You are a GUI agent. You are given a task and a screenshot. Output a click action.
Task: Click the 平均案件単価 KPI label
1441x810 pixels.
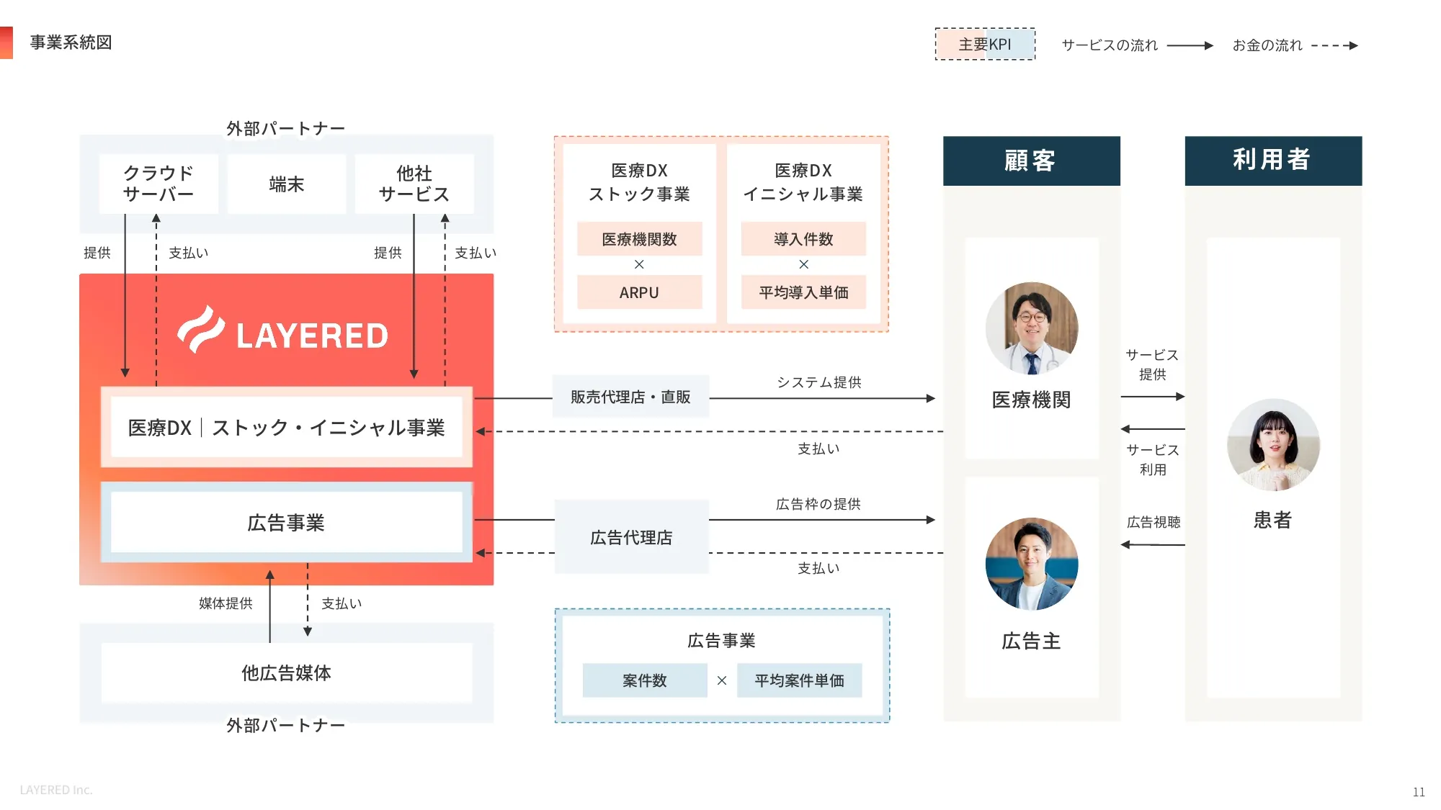(x=799, y=680)
